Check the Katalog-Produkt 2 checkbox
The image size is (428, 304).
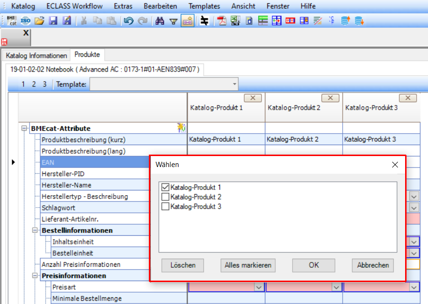166,197
